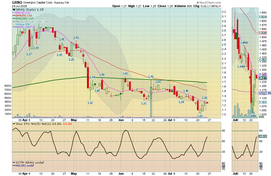This screenshot has width=271, height=176.
Task: Click the 1.4500 label in zoom panel
Action: (244, 43)
